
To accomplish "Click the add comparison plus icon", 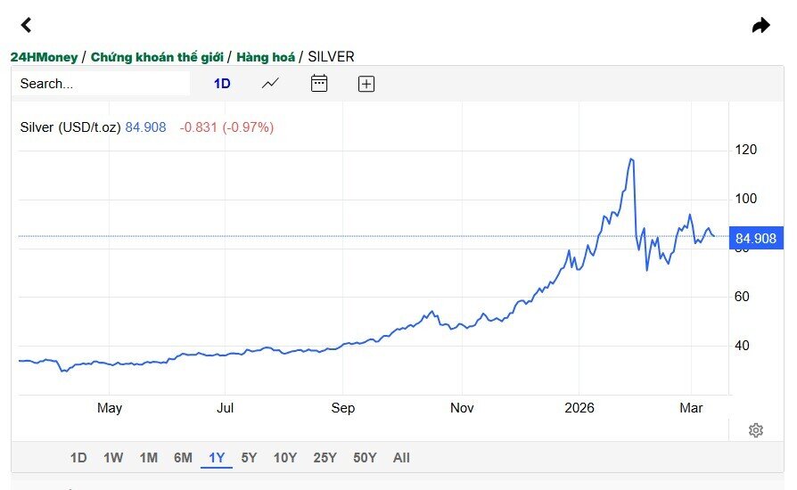I will (366, 84).
